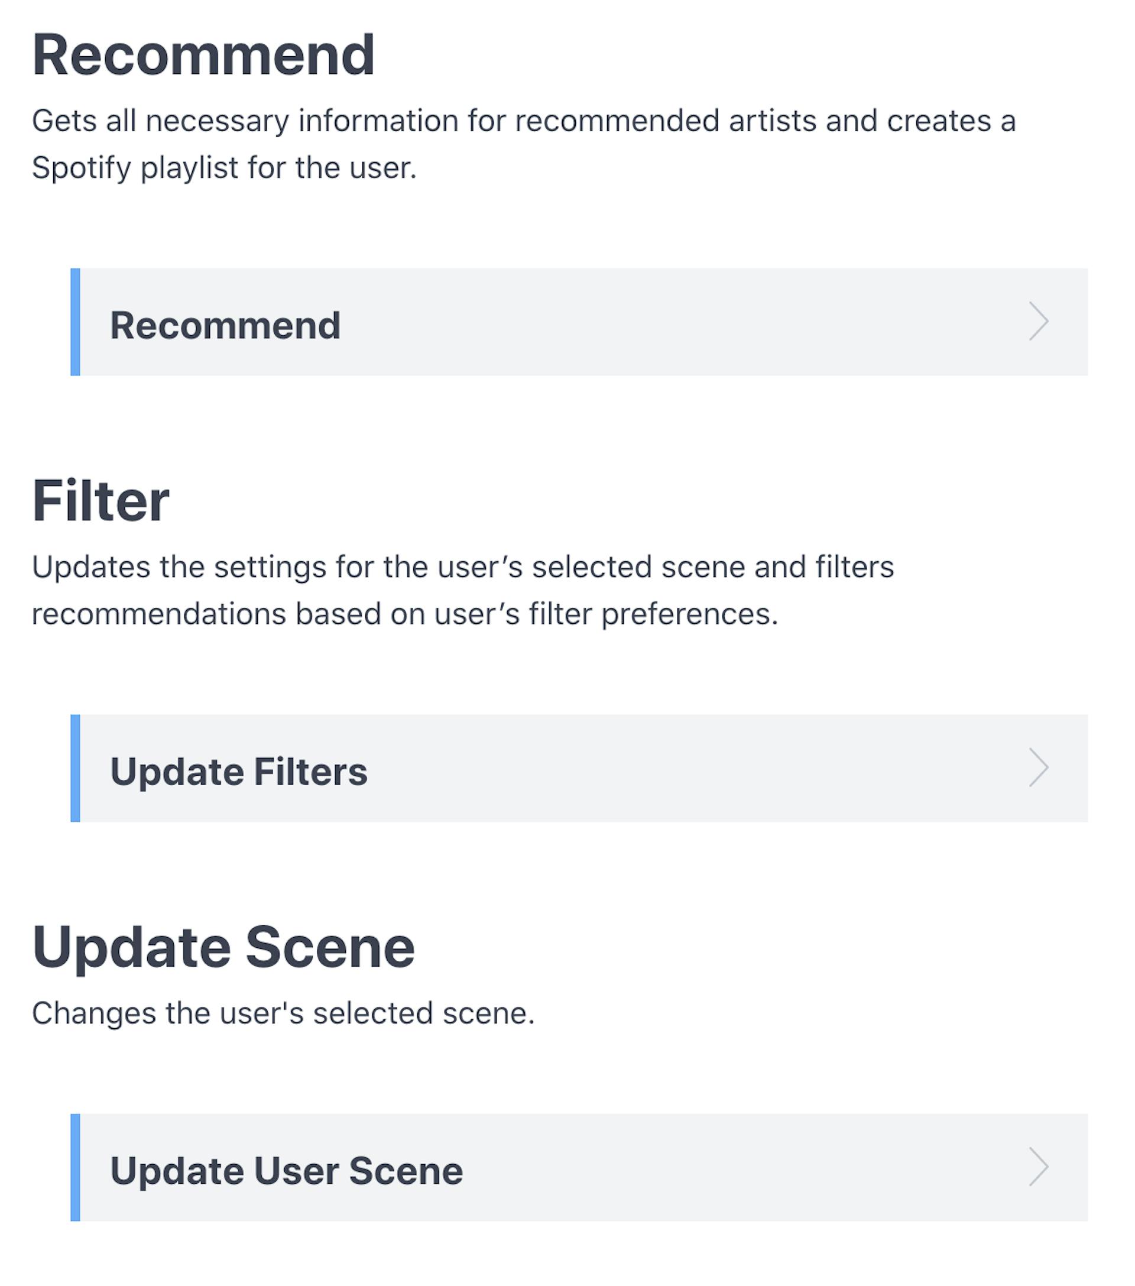Click the 'Updates the settings' description line
The image size is (1135, 1286).
click(462, 567)
